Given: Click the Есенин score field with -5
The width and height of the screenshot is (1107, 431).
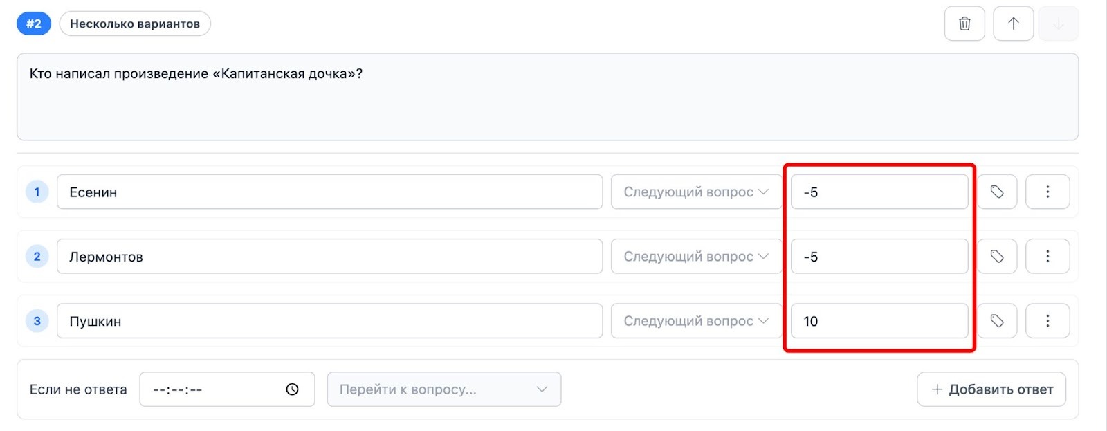Looking at the screenshot, I should point(879,192).
